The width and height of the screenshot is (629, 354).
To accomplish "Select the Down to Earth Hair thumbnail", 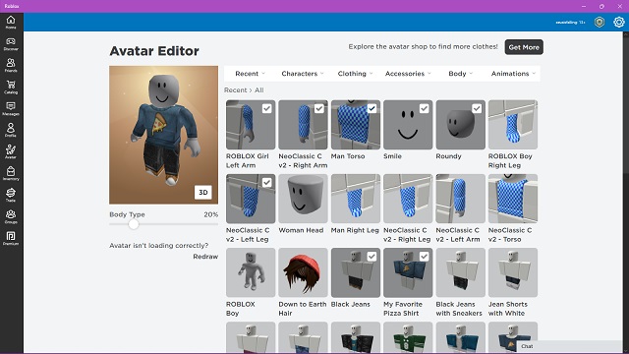I will [x=303, y=272].
